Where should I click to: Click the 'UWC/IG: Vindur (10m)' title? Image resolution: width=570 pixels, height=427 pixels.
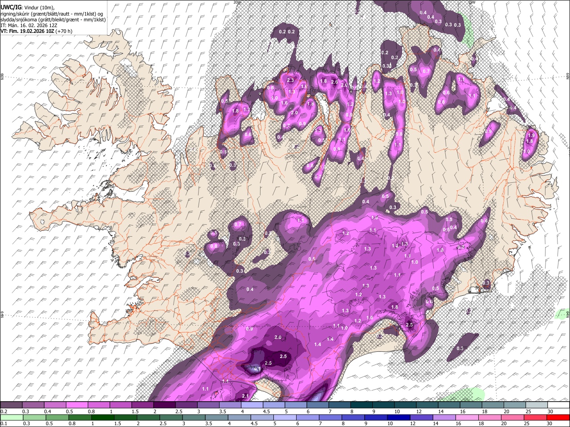click(x=27, y=8)
